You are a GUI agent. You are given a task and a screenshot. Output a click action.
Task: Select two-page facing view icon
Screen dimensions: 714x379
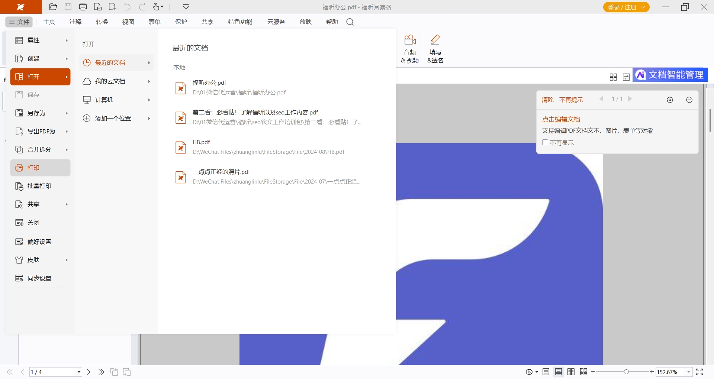(571, 372)
